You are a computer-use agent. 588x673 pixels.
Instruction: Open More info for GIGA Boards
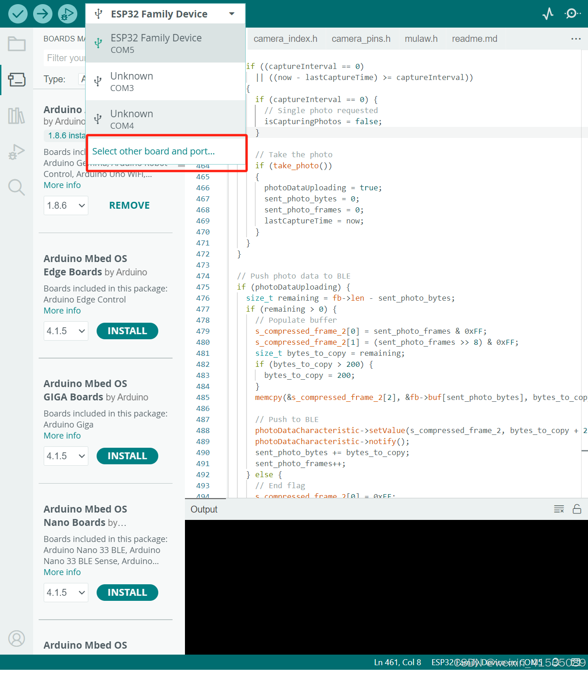point(62,436)
